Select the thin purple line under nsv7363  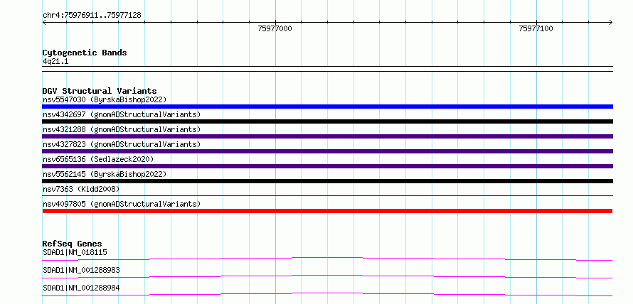coord(328,196)
